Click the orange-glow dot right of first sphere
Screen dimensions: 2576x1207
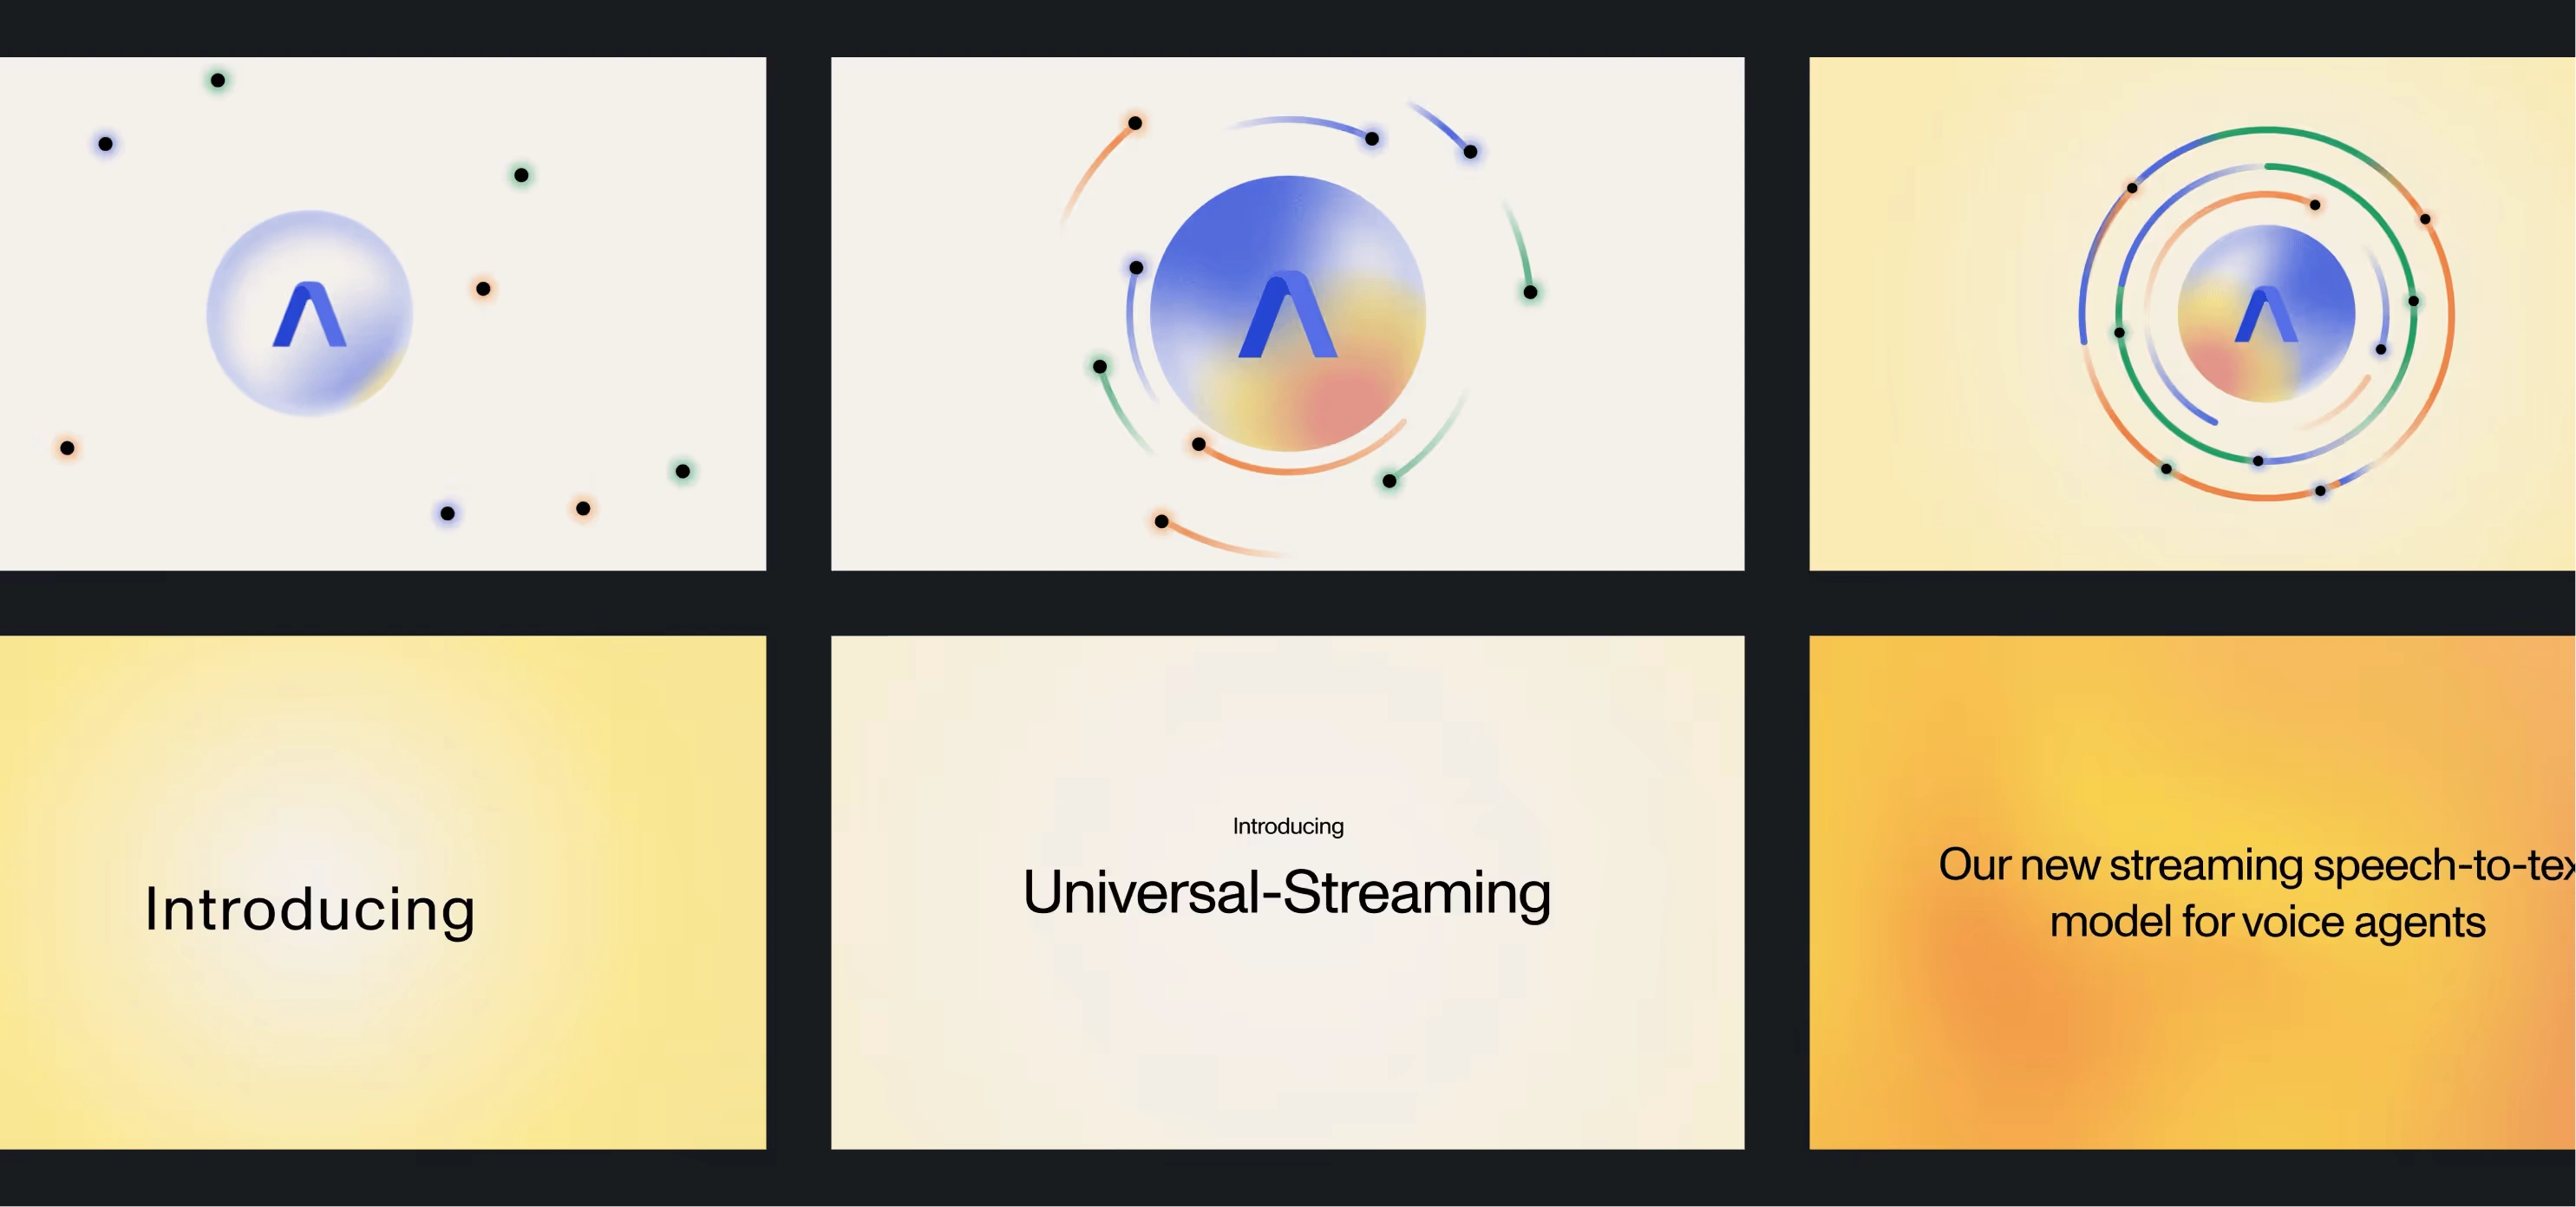483,289
